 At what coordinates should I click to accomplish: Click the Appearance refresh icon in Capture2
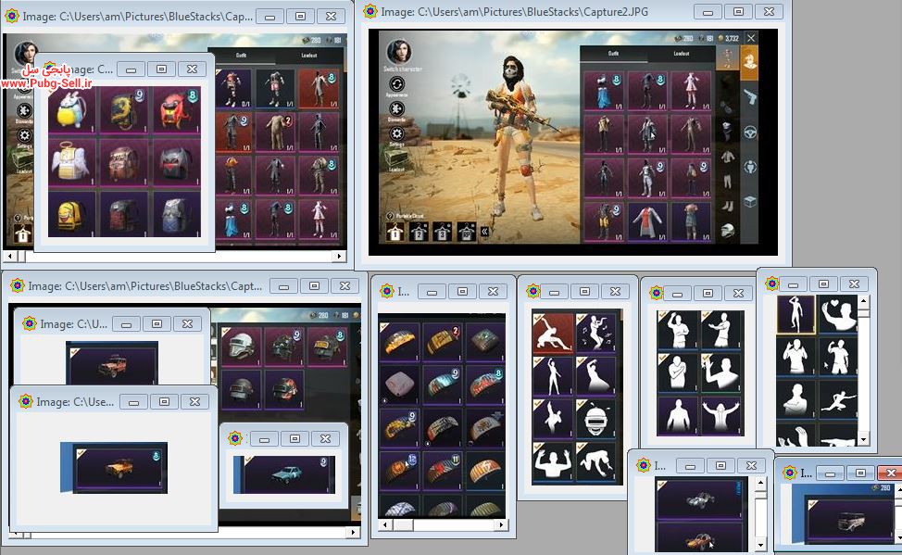click(x=396, y=84)
